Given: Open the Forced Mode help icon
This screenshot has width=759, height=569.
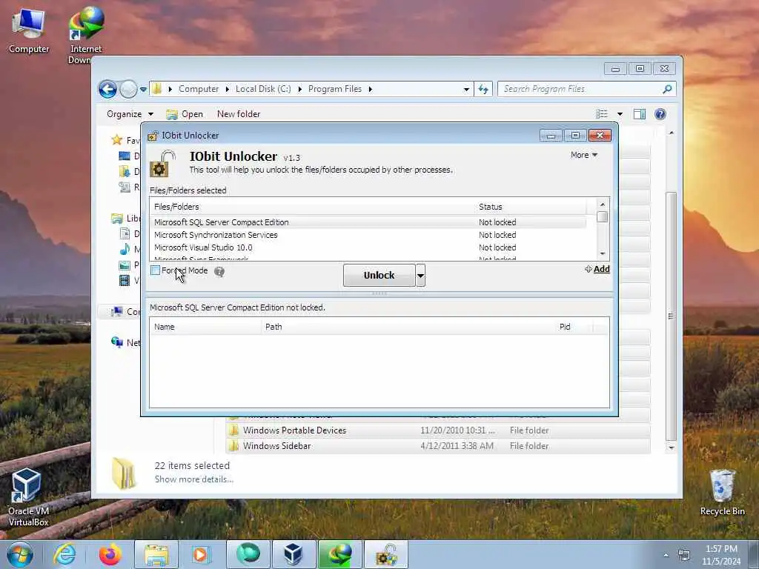Looking at the screenshot, I should [x=219, y=271].
